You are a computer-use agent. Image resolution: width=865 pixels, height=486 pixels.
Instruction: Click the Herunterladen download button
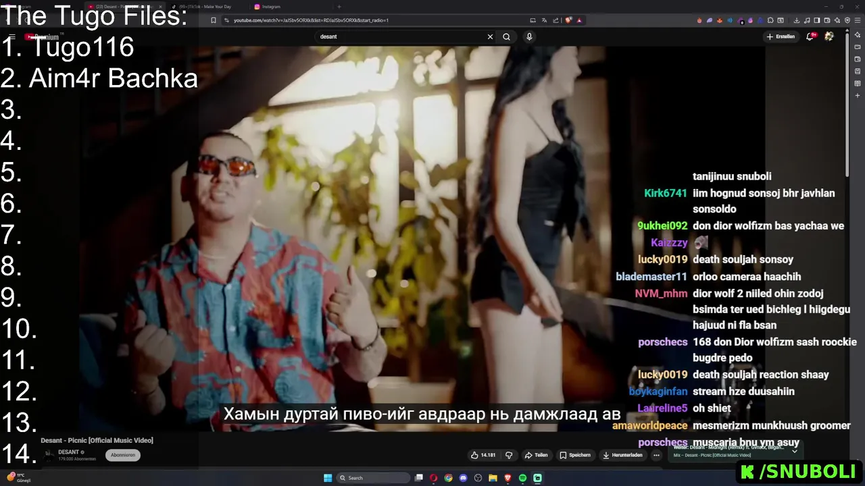click(622, 455)
